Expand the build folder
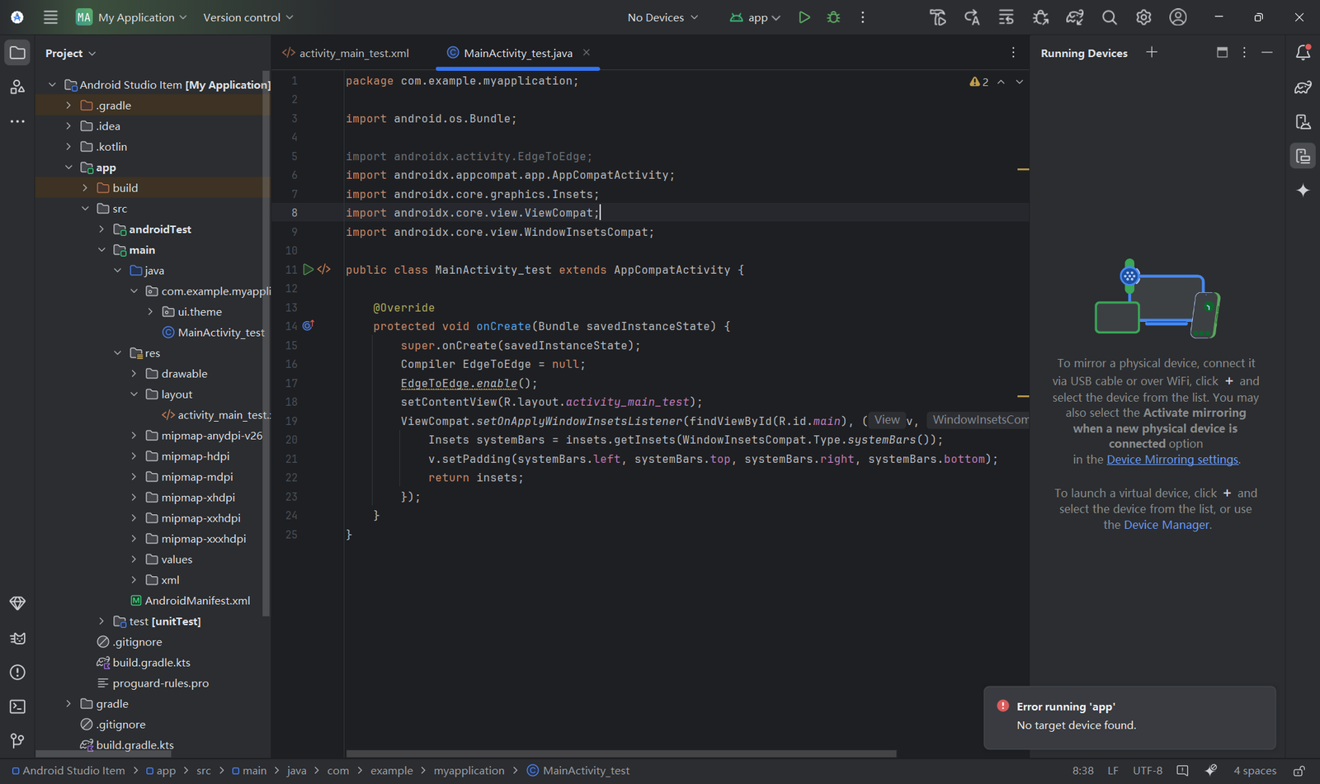 click(85, 188)
